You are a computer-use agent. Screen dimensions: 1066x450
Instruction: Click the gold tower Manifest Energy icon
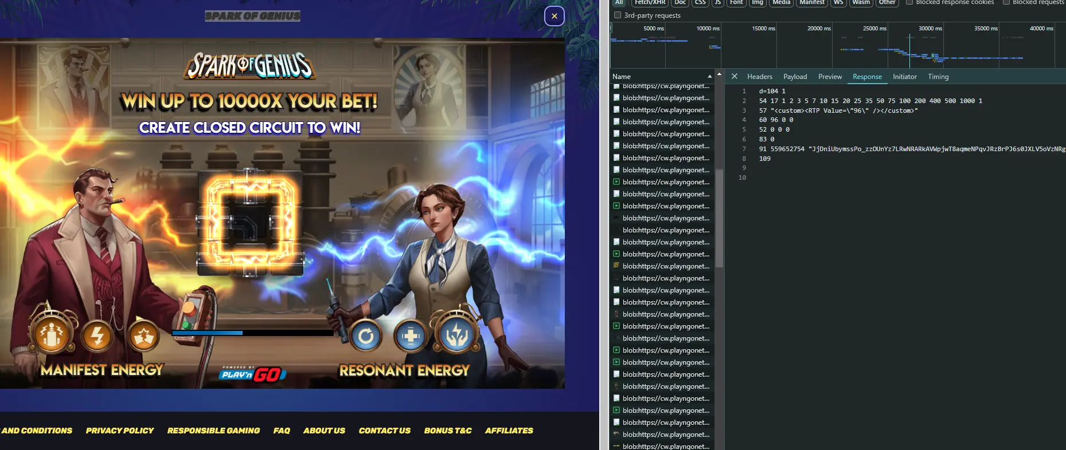point(52,334)
